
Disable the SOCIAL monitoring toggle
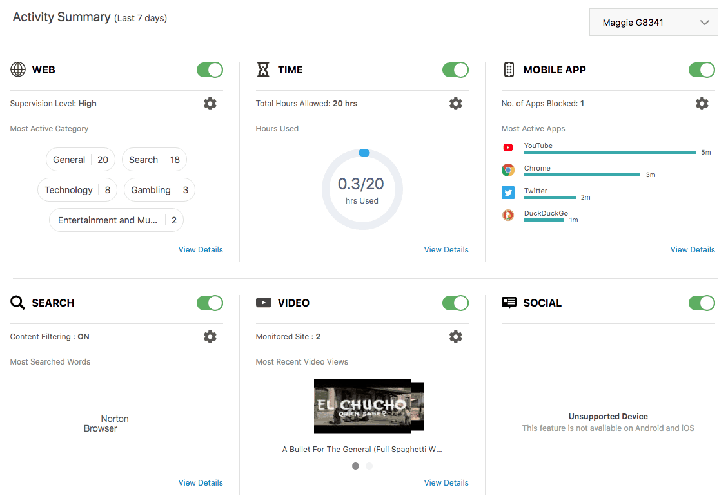pyautogui.click(x=702, y=303)
